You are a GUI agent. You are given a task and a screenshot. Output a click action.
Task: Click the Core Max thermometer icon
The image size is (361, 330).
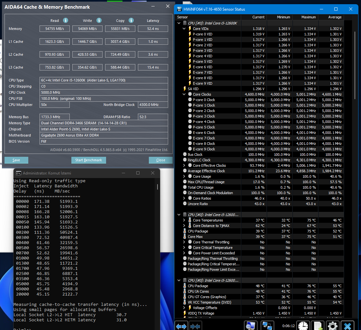coord(185,237)
